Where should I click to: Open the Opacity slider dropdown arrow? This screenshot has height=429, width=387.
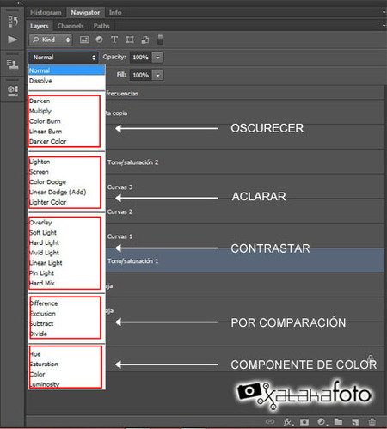tap(157, 58)
